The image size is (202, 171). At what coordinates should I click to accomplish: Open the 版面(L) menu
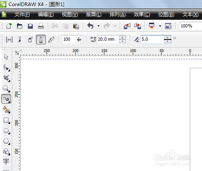point(94,15)
